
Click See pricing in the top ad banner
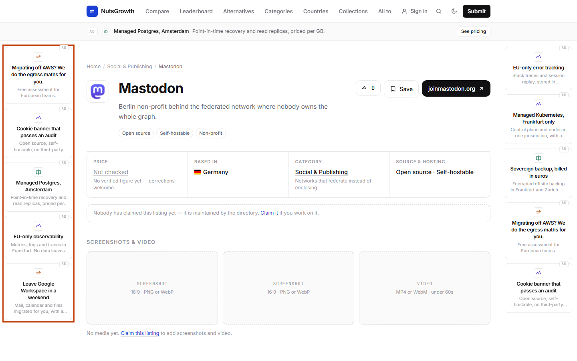point(473,31)
